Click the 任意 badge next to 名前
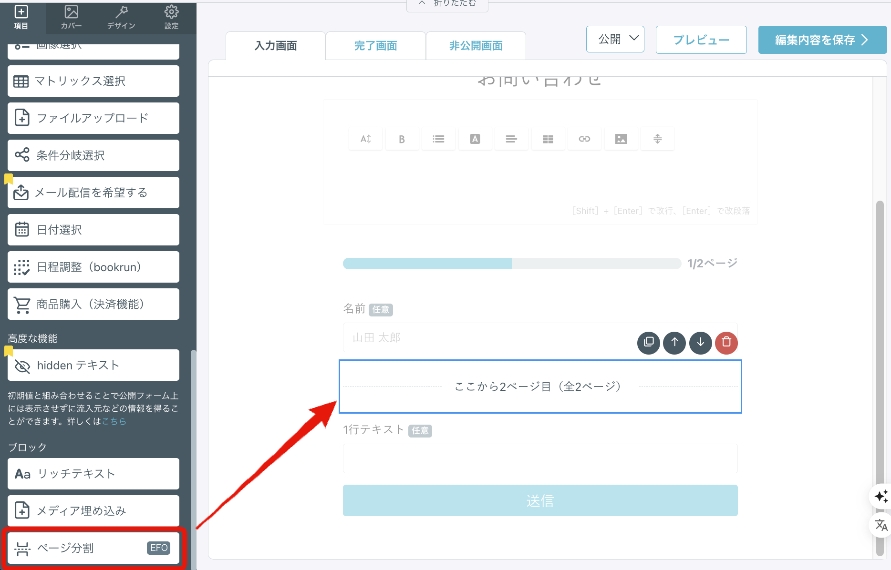The width and height of the screenshot is (891, 570). (381, 310)
